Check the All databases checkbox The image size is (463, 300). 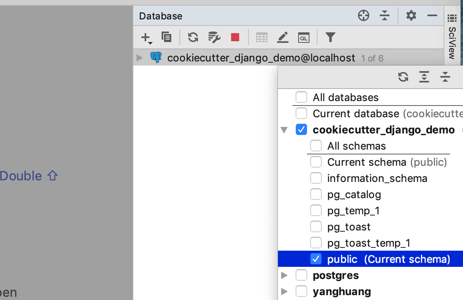click(301, 97)
